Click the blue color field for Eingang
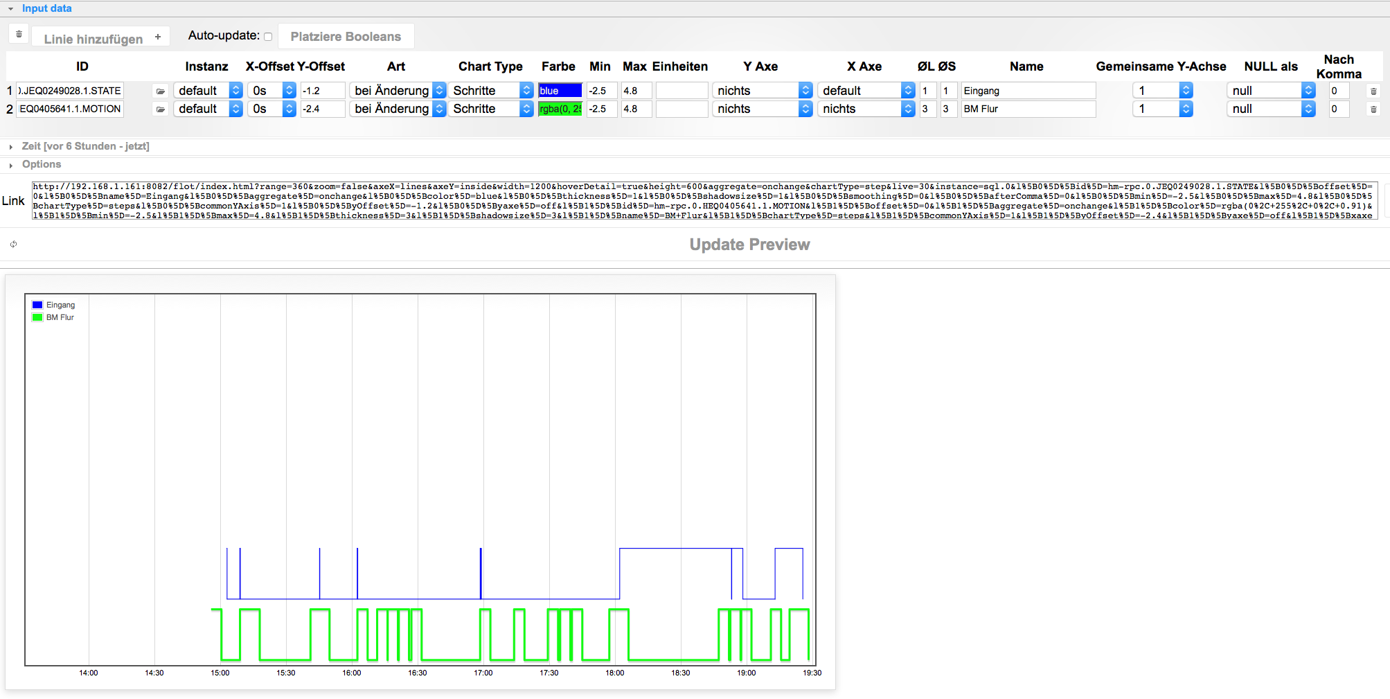This screenshot has height=699, width=1390. (x=560, y=91)
